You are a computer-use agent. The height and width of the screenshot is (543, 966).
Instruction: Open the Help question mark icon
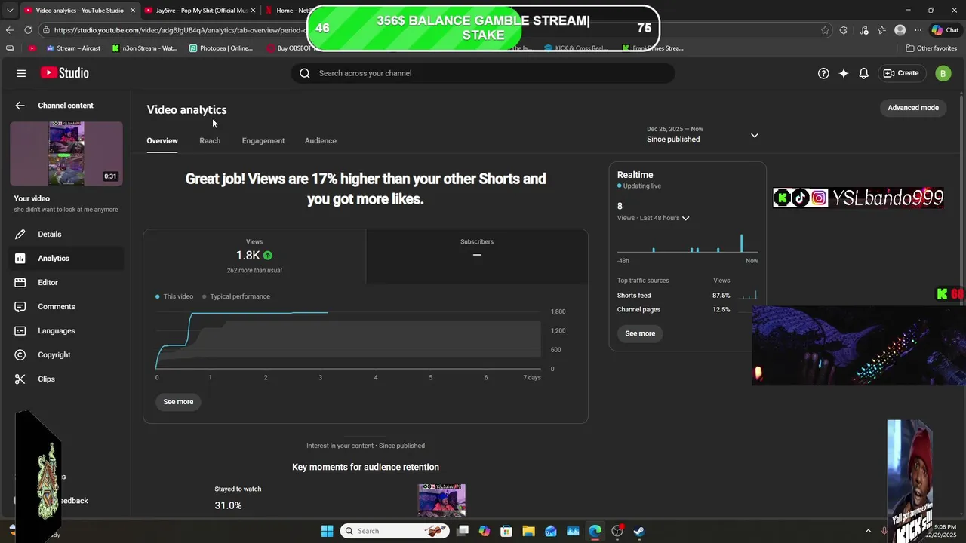(x=823, y=73)
